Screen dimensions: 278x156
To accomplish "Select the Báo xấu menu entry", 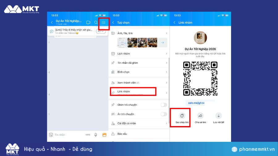I will click(x=139, y=134).
